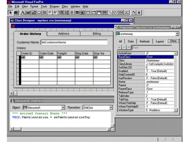This screenshot has width=190, height=142.
Task: Open the Format menu
Action: (34, 6)
